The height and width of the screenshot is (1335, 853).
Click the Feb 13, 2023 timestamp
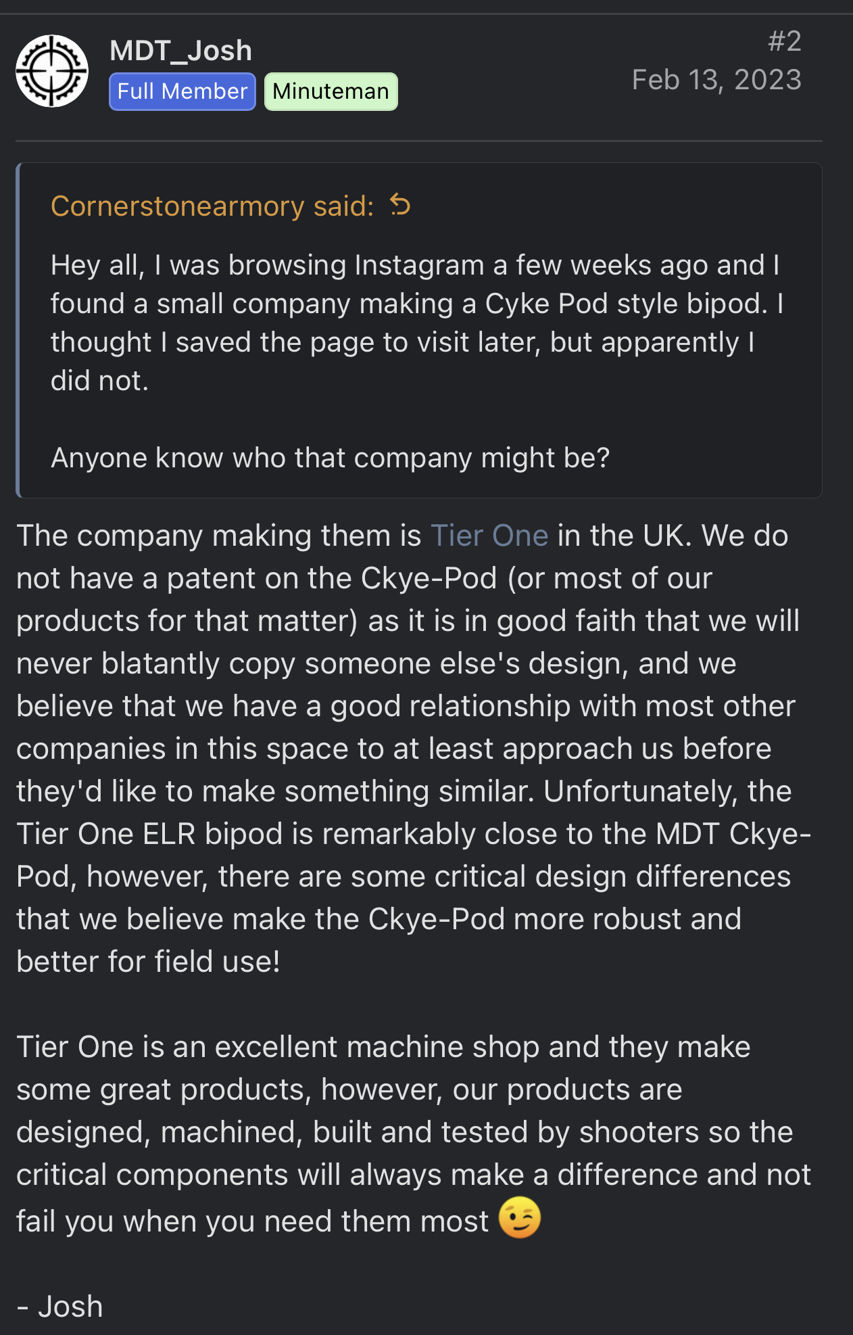716,80
